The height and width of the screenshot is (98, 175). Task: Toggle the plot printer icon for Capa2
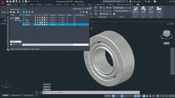pyautogui.click(x=42, y=22)
